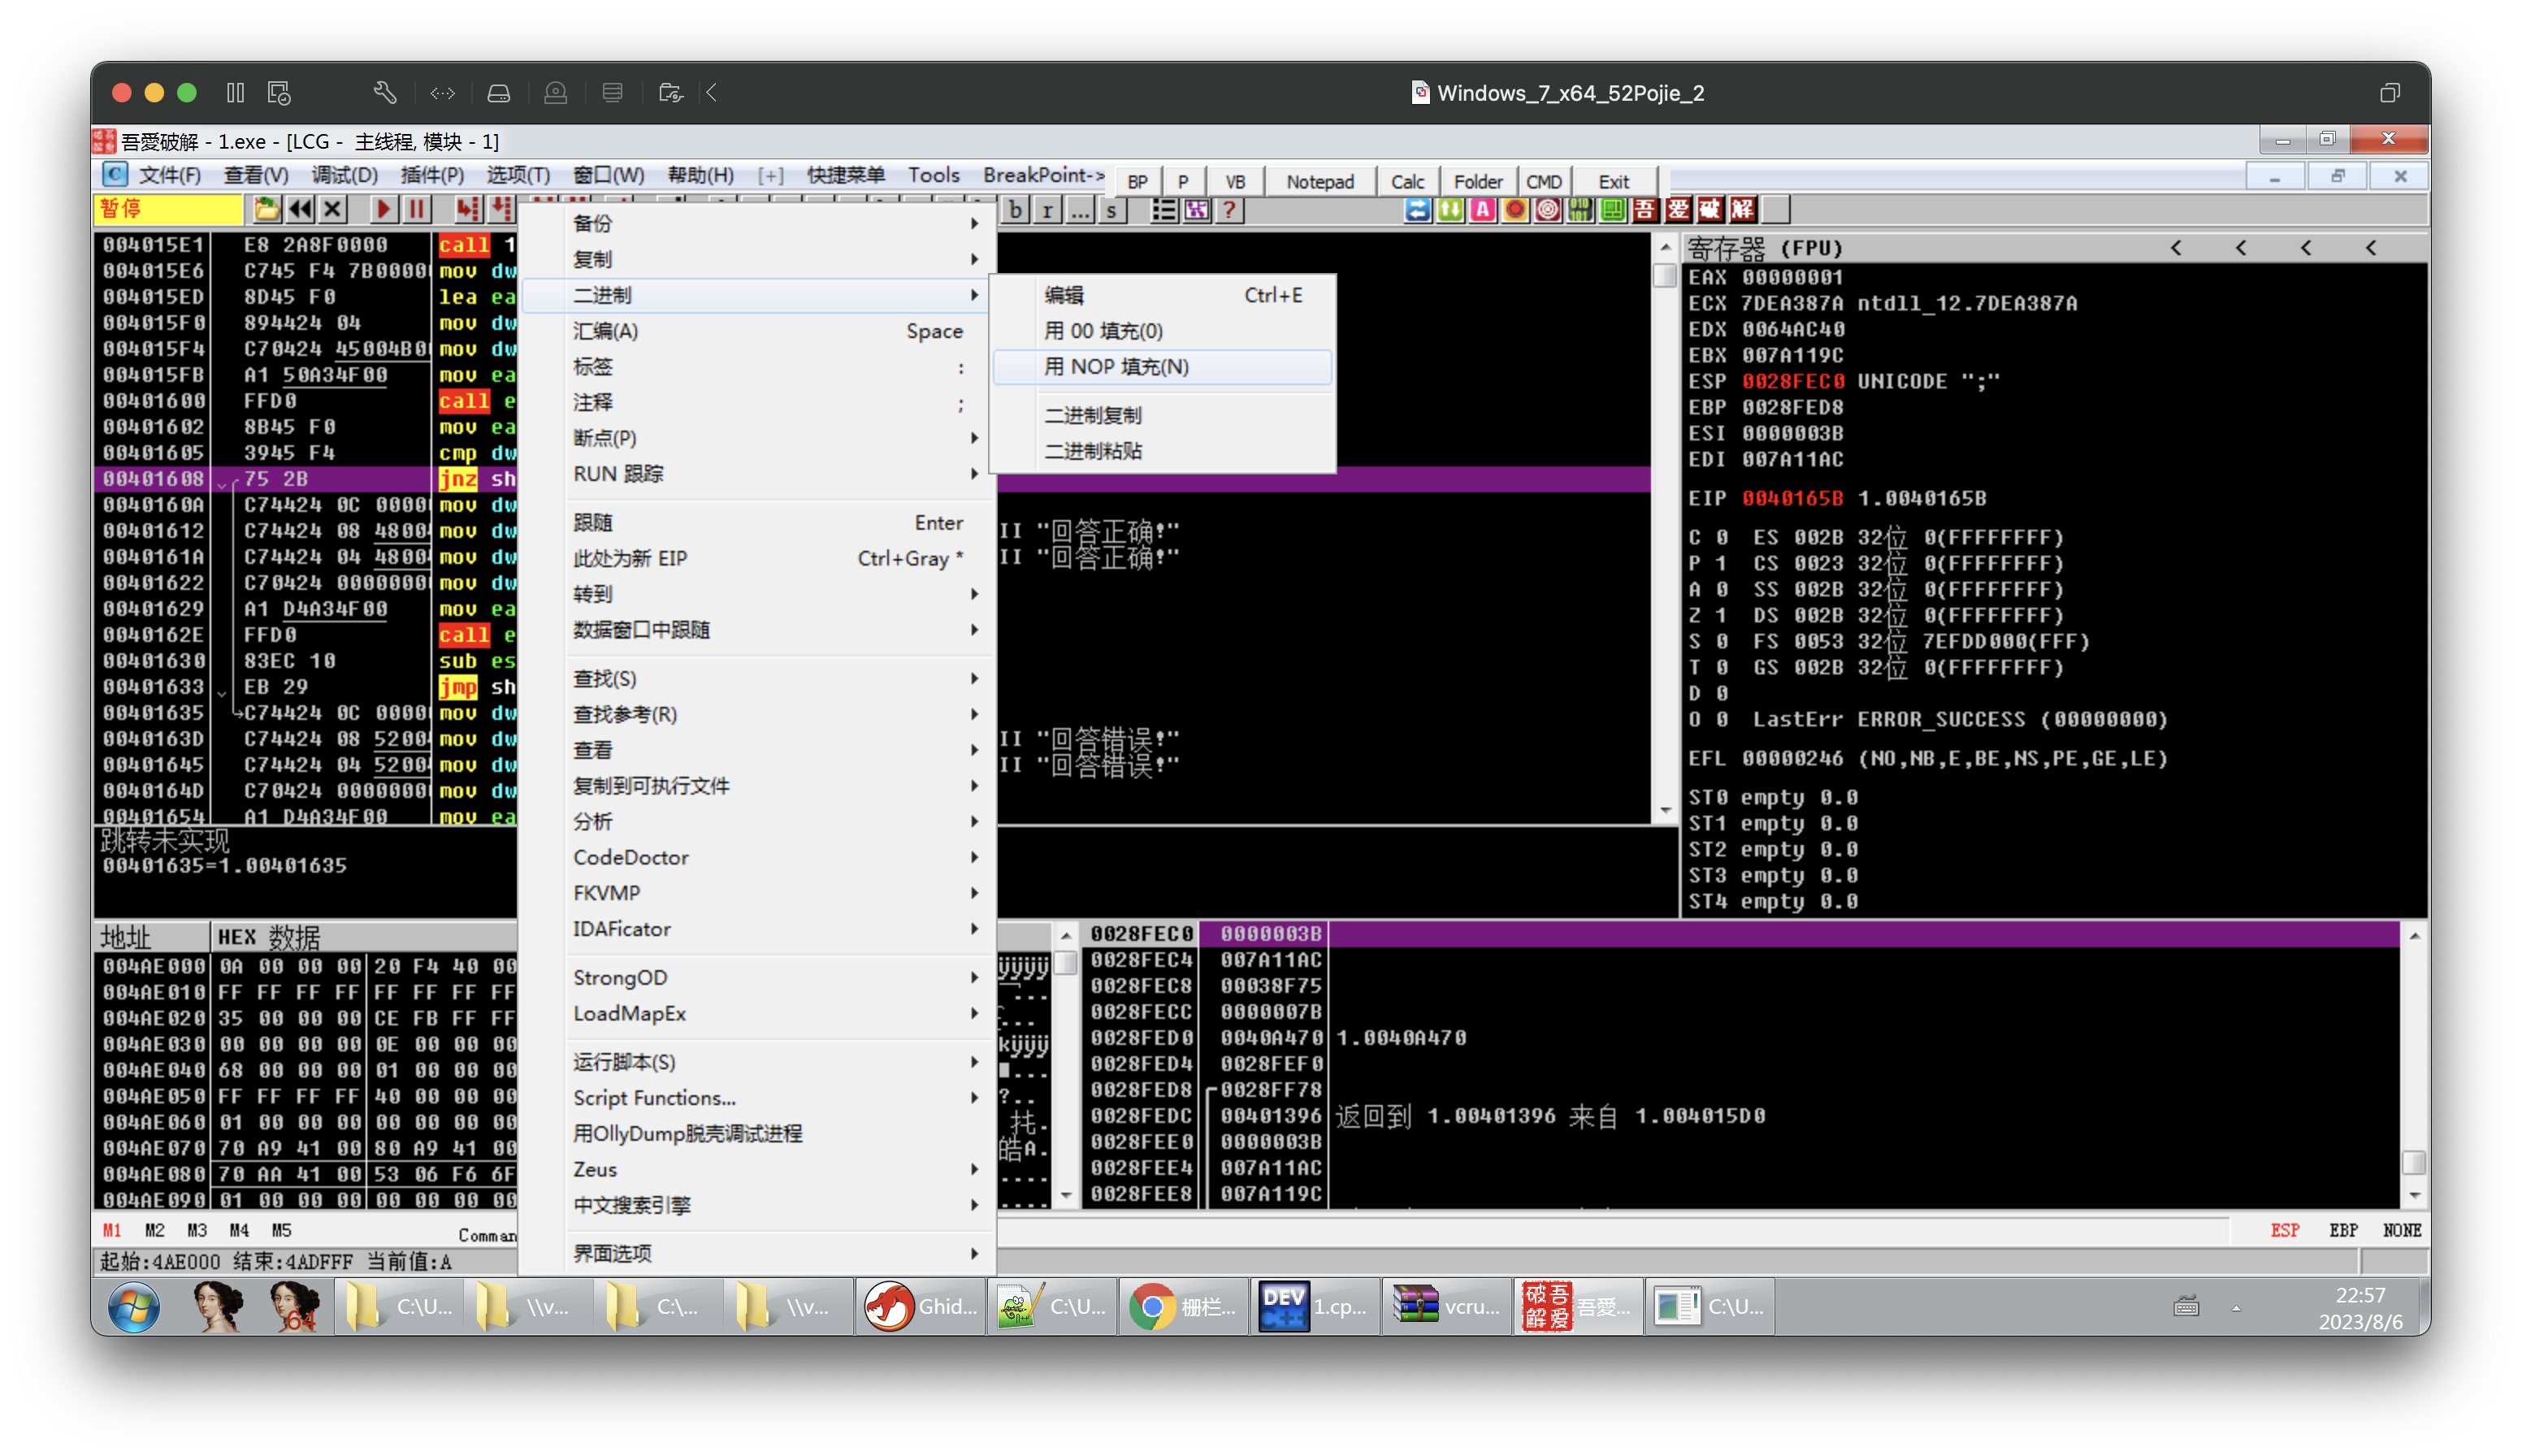Click the 'CMD' shortcut button
Screen dimensions: 2522x1456
[x=1544, y=181]
